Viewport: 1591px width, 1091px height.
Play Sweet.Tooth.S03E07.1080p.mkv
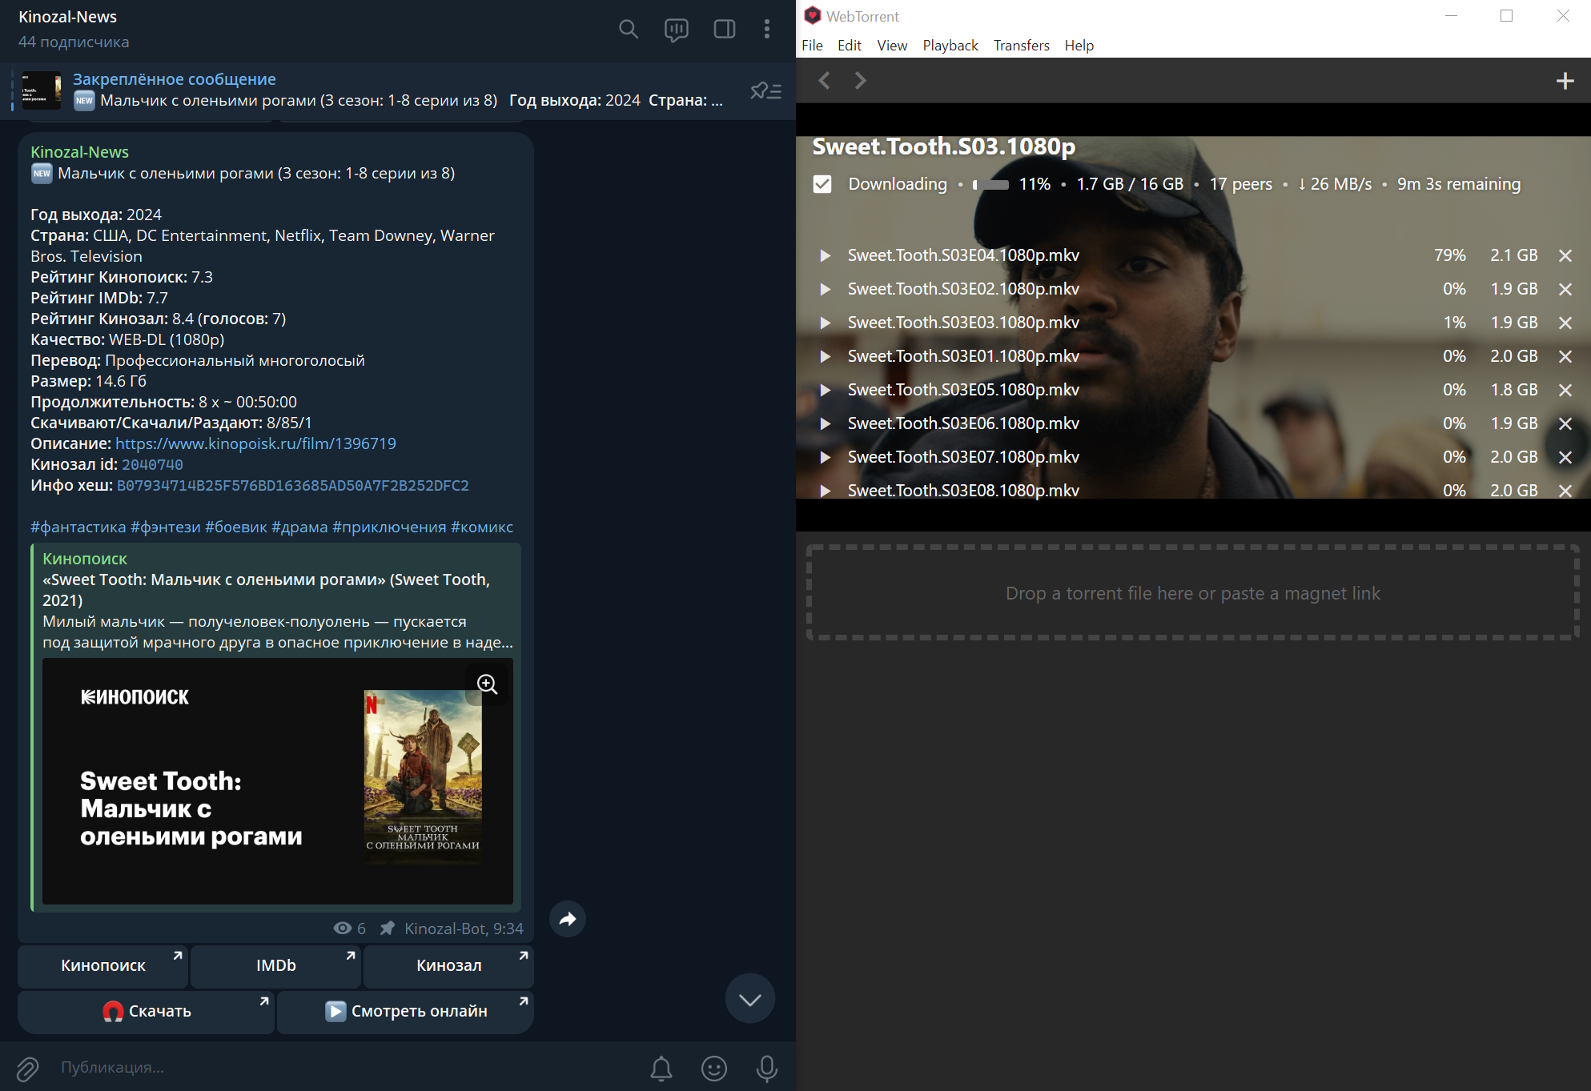[825, 457]
